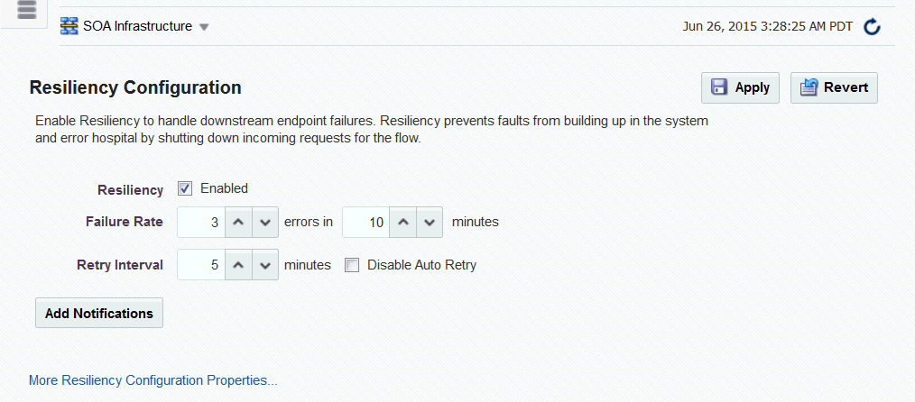Enable the Disable Auto Retry checkbox
Viewport: 915px width, 402px height.
[352, 266]
